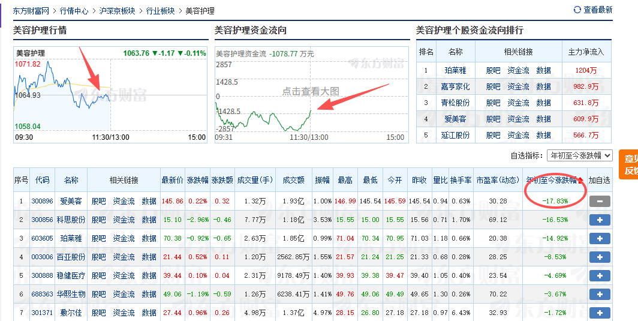Open 稳健医疗 name link
The height and width of the screenshot is (321, 638).
(x=71, y=276)
